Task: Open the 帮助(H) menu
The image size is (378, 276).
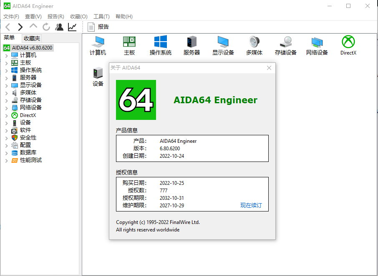Action: [x=124, y=16]
